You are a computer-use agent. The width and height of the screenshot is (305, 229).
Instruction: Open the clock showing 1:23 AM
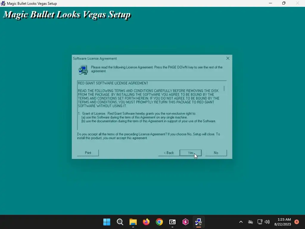click(x=283, y=222)
